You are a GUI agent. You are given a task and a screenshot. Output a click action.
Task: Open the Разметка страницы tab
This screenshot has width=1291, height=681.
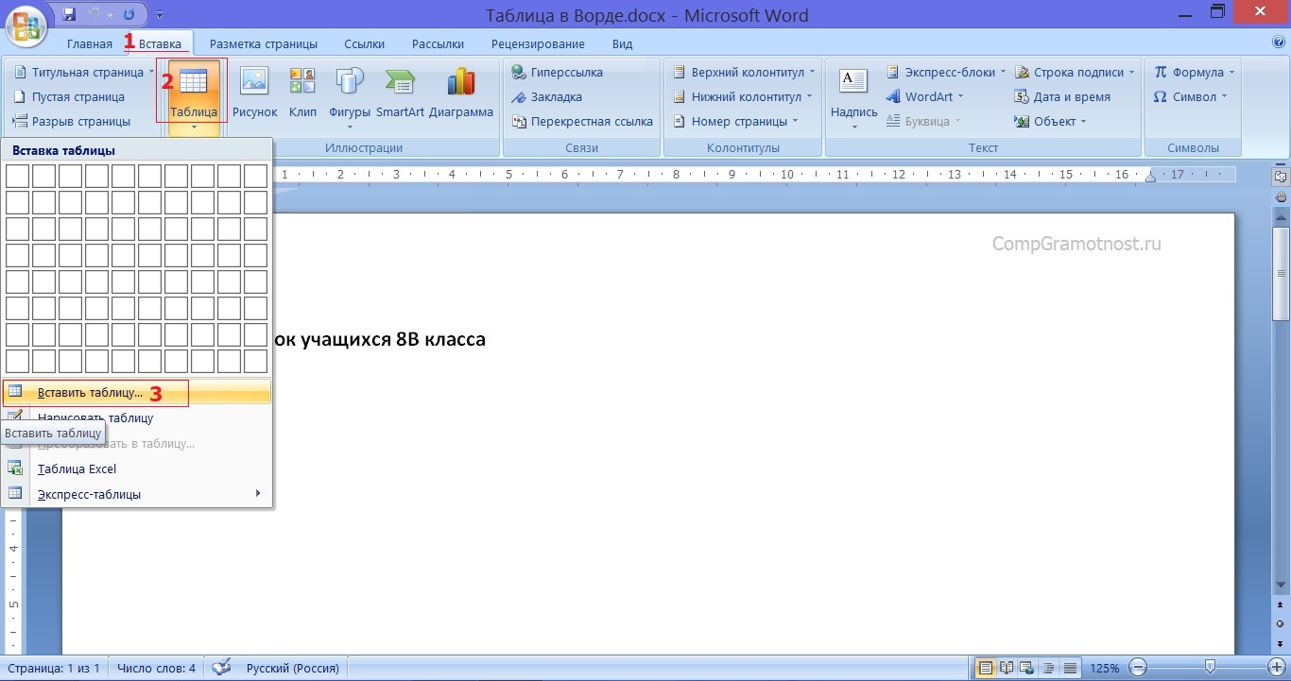coord(264,44)
